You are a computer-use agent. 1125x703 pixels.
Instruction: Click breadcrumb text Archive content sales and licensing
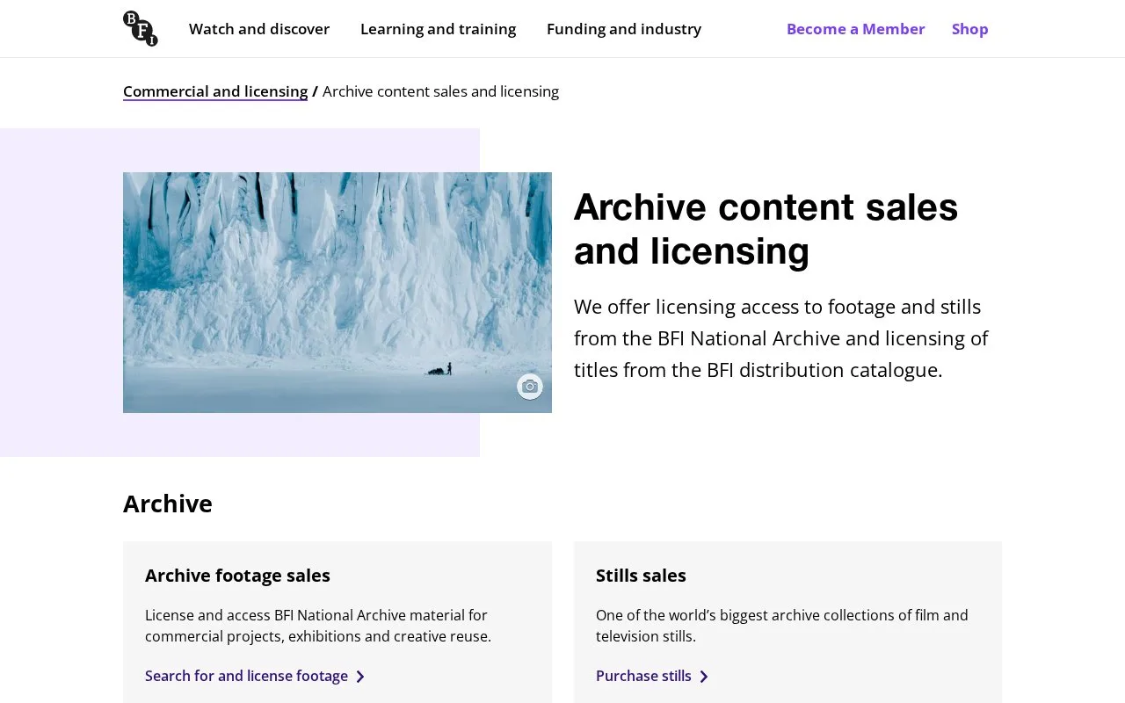pyautogui.click(x=440, y=91)
